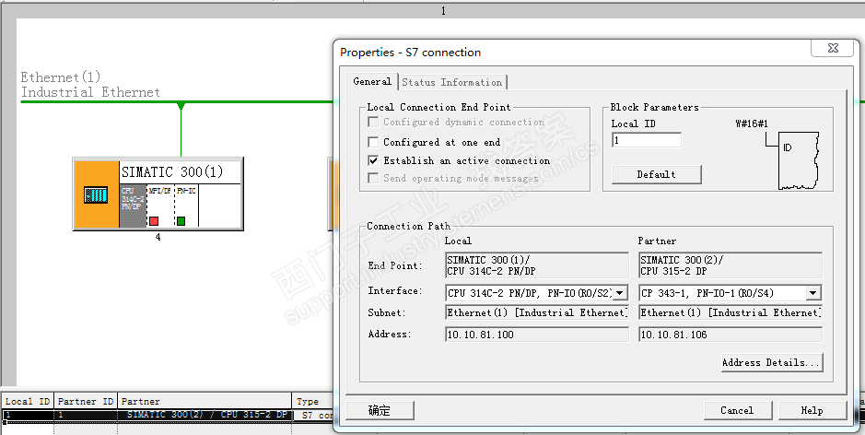The width and height of the screenshot is (865, 435).
Task: Click the Local ID column header
Action: point(27,401)
